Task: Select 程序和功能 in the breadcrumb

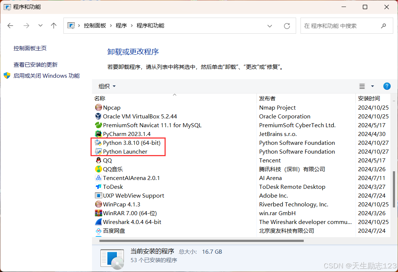Action: tap(150, 26)
